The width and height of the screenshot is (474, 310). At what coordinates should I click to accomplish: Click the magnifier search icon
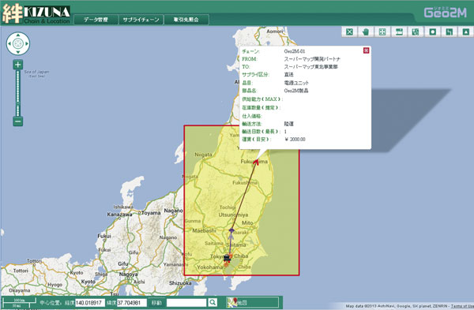tap(213, 302)
